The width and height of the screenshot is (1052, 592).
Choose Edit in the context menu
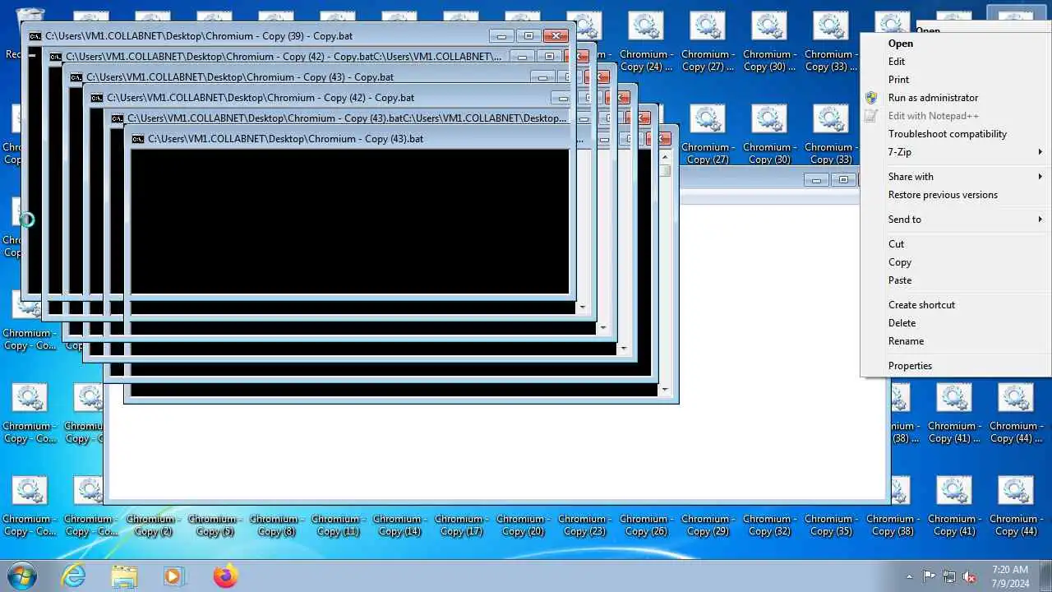(x=897, y=62)
